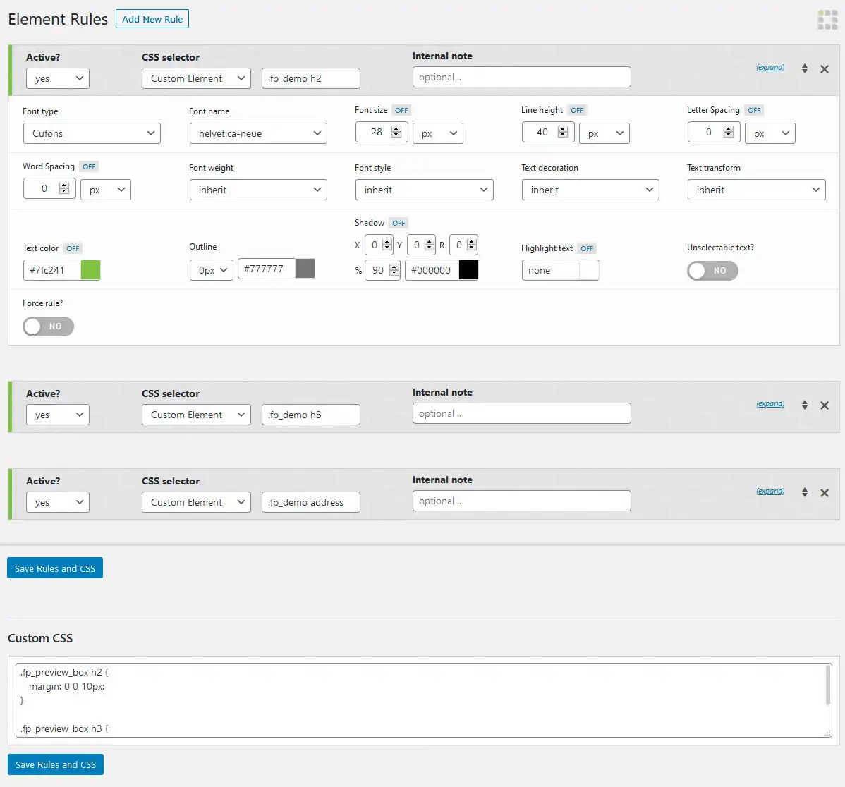845x787 pixels.
Task: Click the Add New Rule button
Action: point(152,19)
